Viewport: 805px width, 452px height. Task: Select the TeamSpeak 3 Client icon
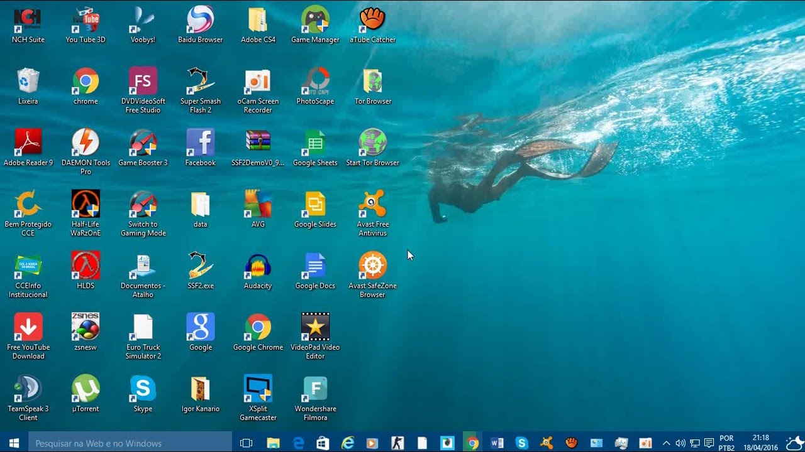tap(28, 399)
